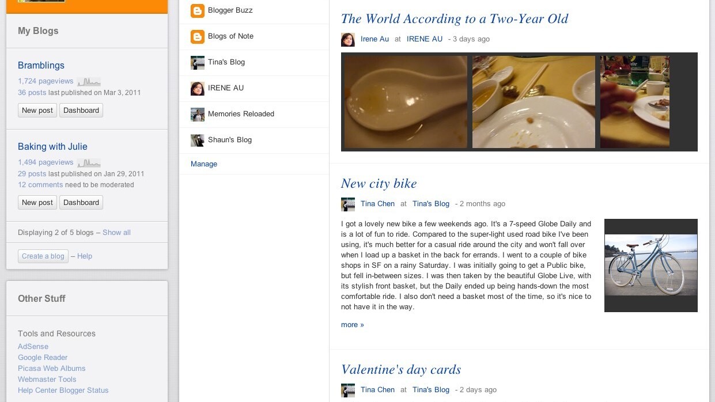Show all blogs in My Blogs
This screenshot has width=715, height=402.
click(116, 233)
